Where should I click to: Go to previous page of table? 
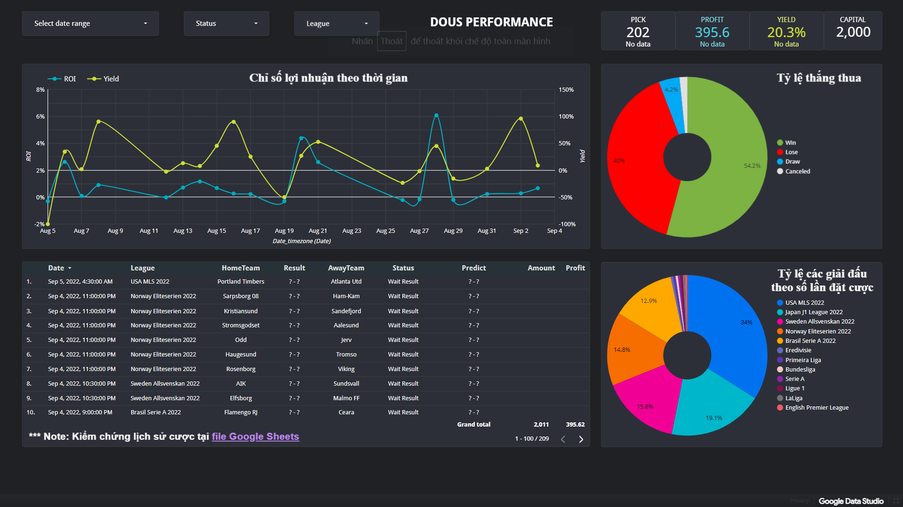(563, 439)
